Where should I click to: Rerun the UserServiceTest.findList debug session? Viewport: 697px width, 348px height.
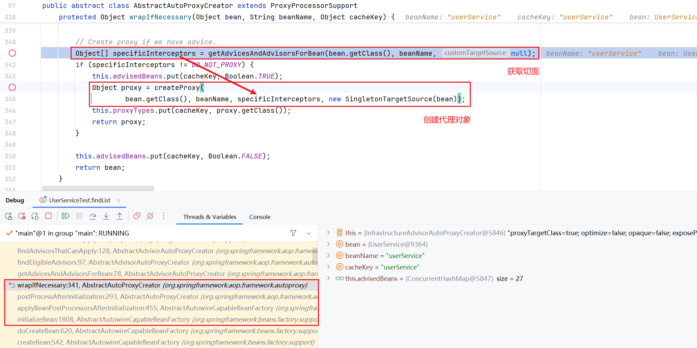coord(9,217)
